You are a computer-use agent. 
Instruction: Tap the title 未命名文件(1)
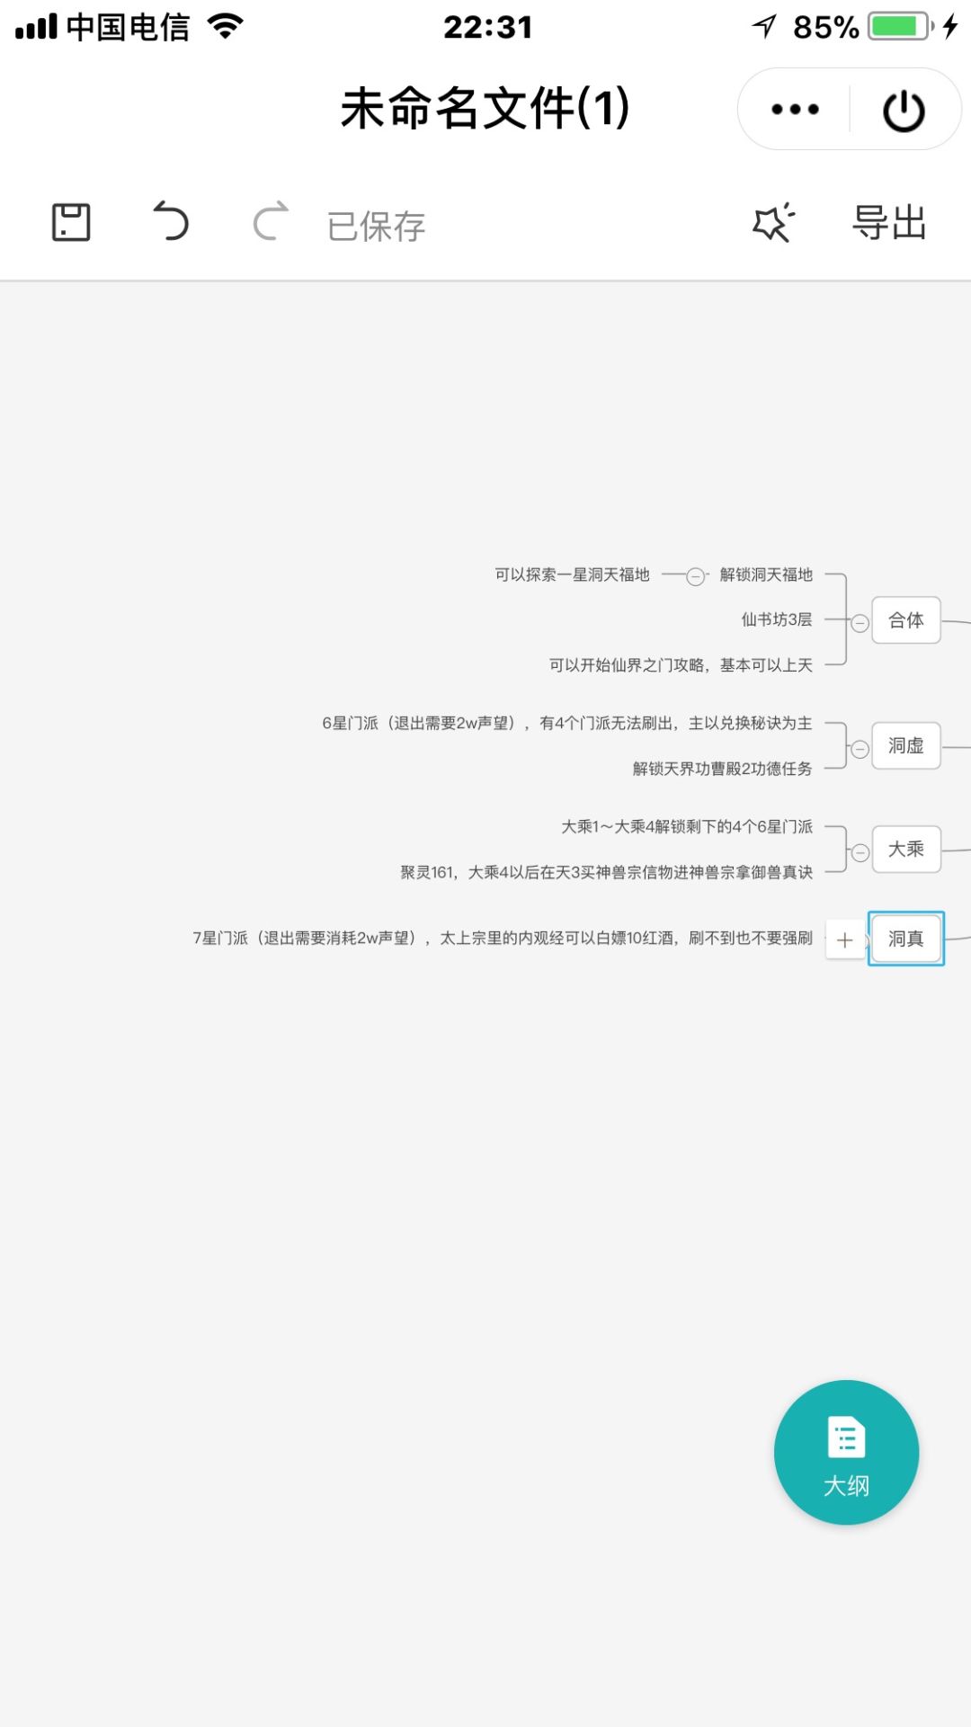pyautogui.click(x=485, y=109)
